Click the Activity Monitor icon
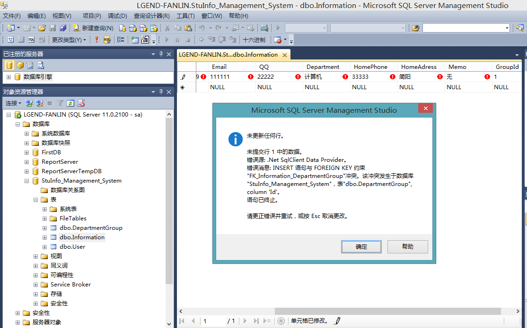 (x=264, y=28)
